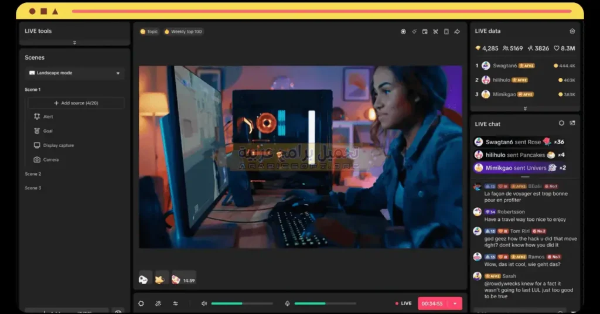
Task: Open LIVE chat settings gear icon
Action: point(561,123)
